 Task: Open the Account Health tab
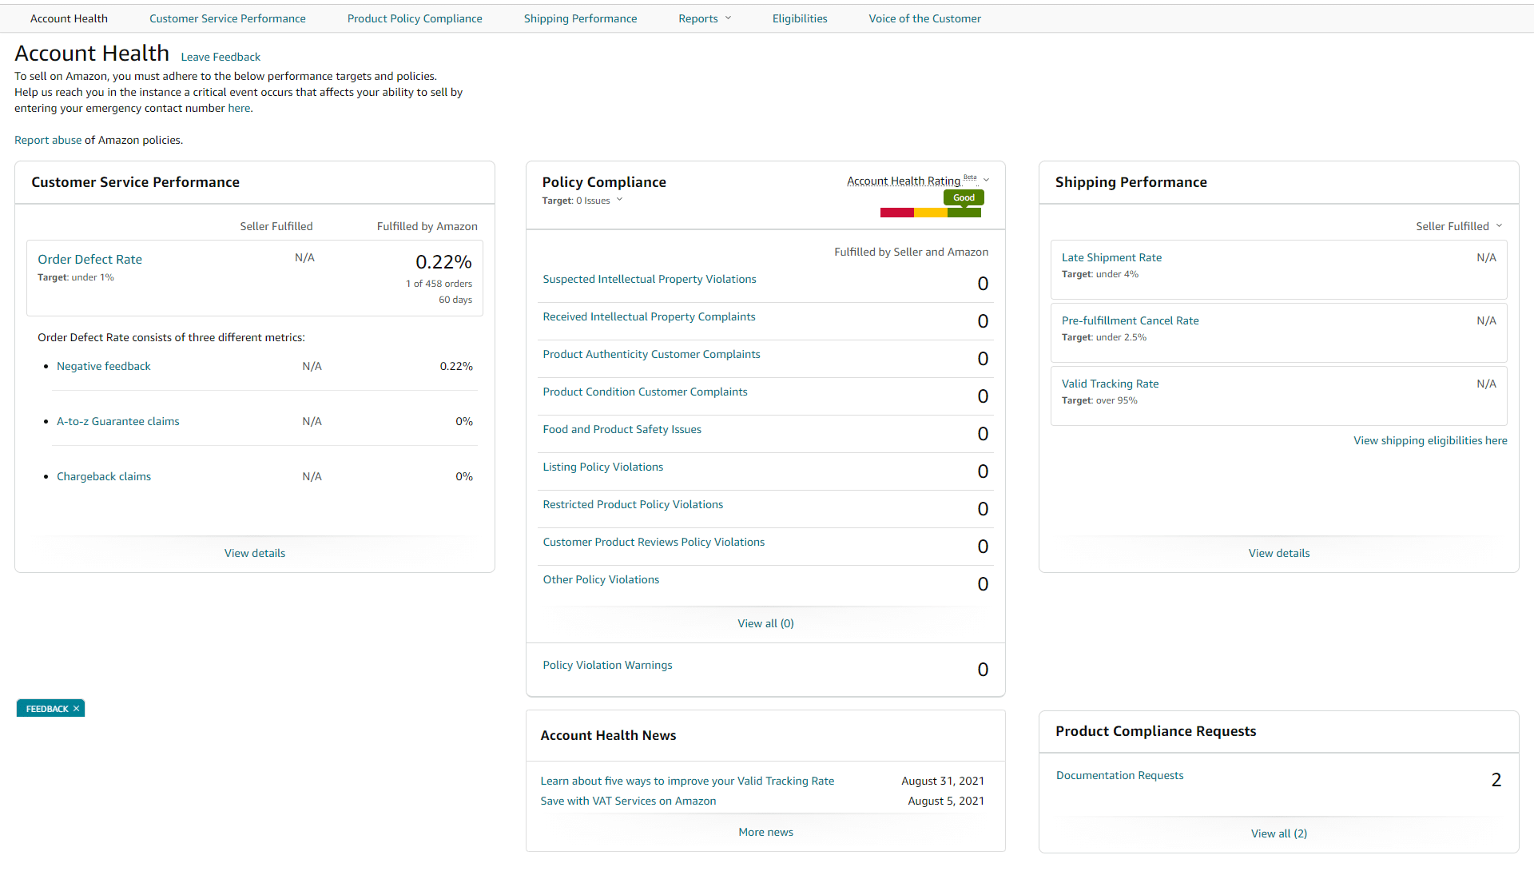pyautogui.click(x=69, y=18)
